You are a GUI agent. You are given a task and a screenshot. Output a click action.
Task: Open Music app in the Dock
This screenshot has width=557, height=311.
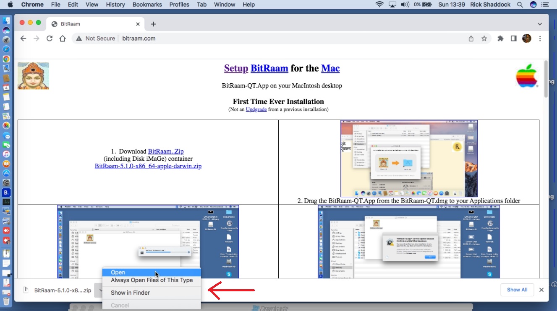(6, 154)
